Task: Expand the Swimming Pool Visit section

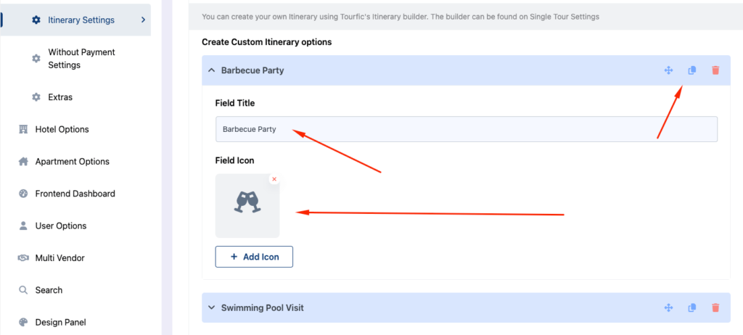Action: 211,308
